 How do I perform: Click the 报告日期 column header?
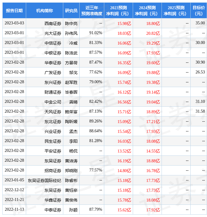14,10
